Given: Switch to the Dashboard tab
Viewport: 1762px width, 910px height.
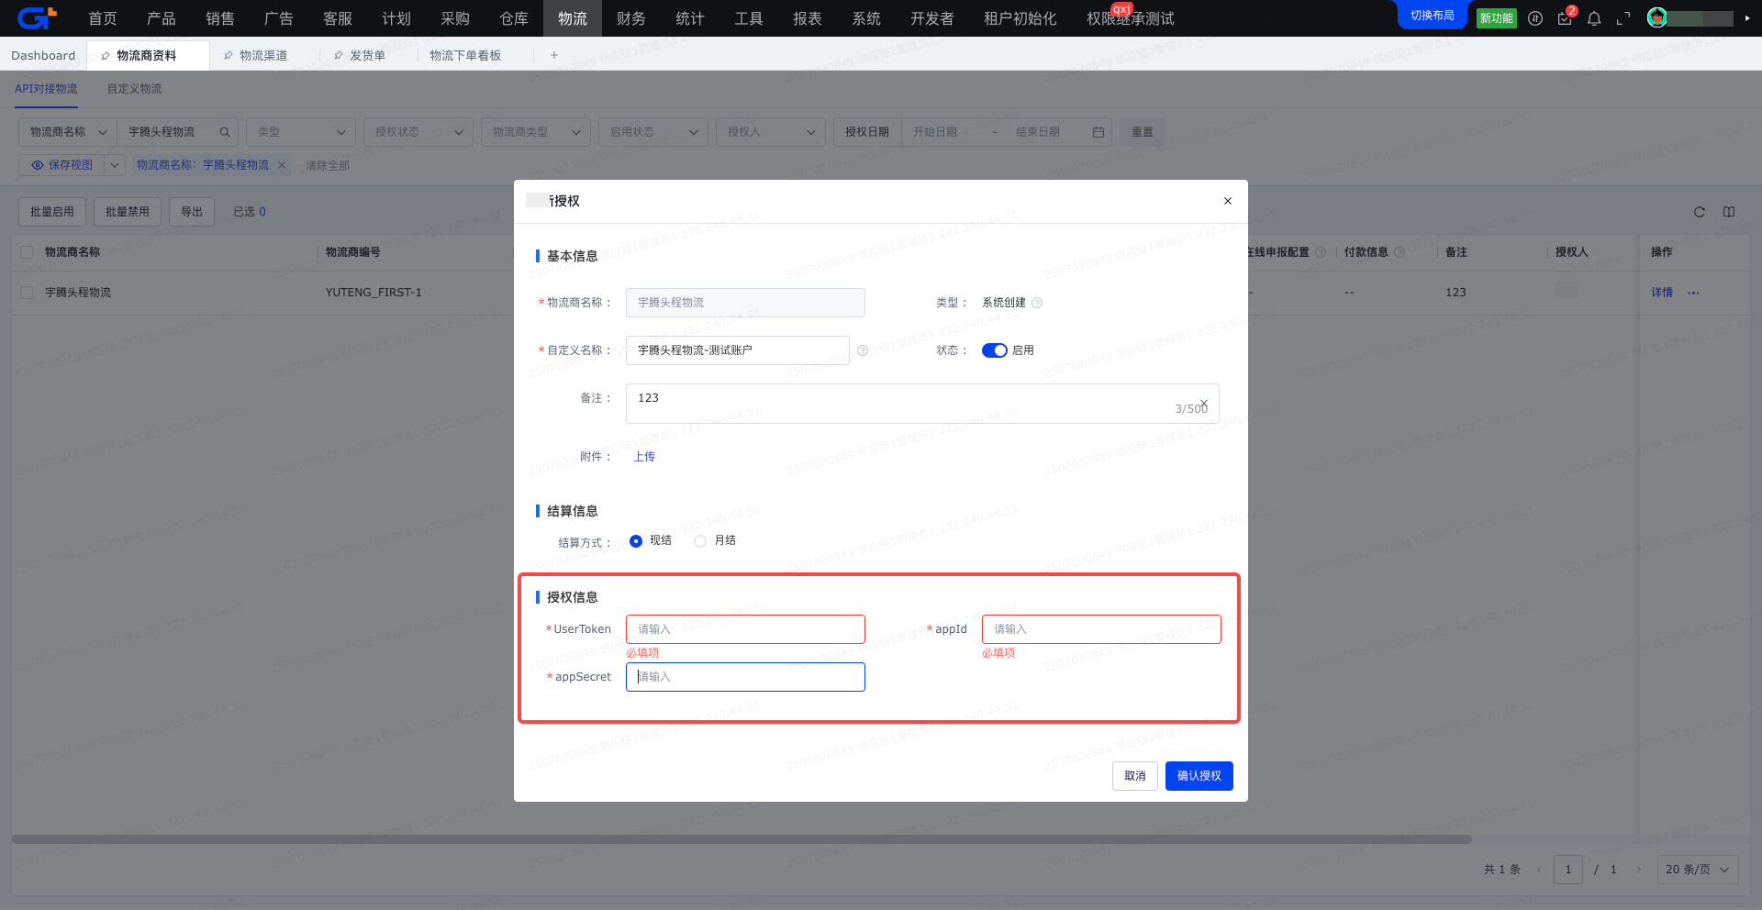Looking at the screenshot, I should point(43,56).
